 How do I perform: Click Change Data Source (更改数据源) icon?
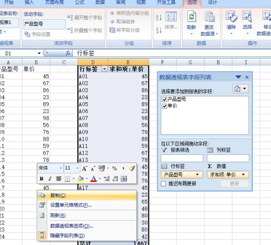pos(209,16)
